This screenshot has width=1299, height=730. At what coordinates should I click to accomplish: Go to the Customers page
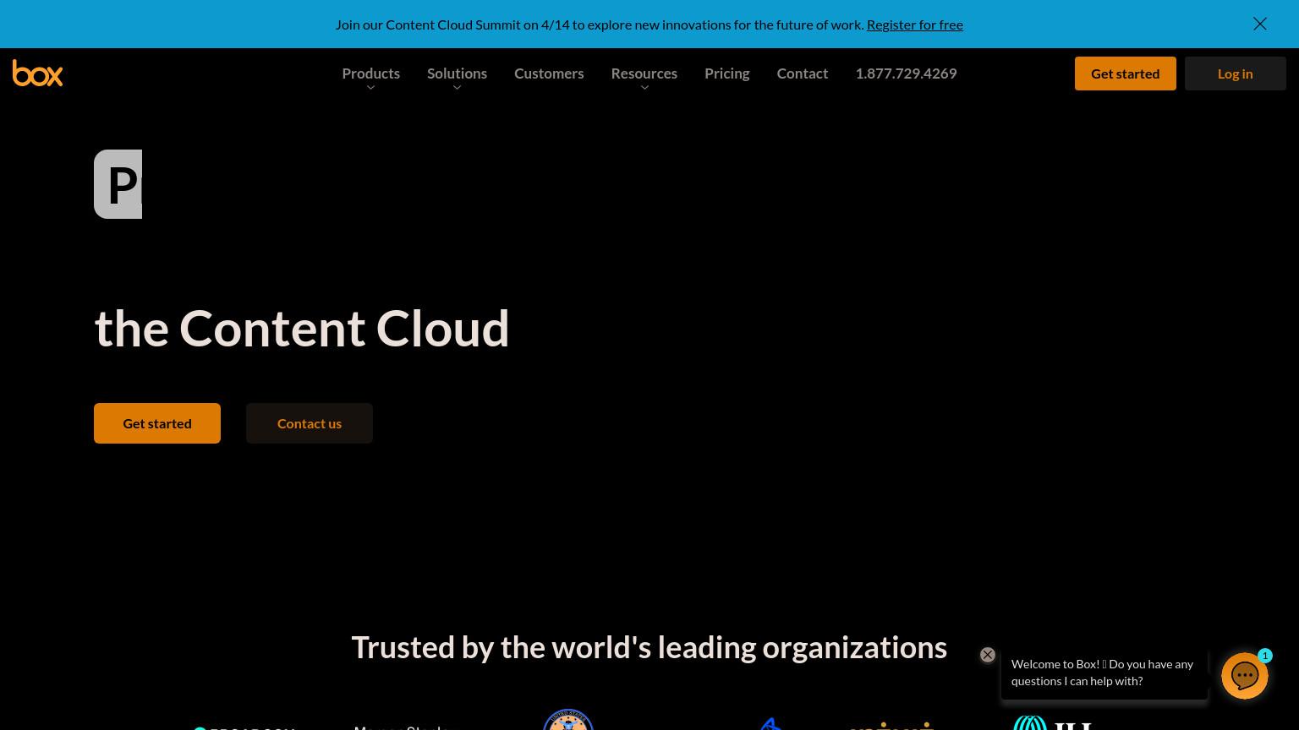point(549,74)
